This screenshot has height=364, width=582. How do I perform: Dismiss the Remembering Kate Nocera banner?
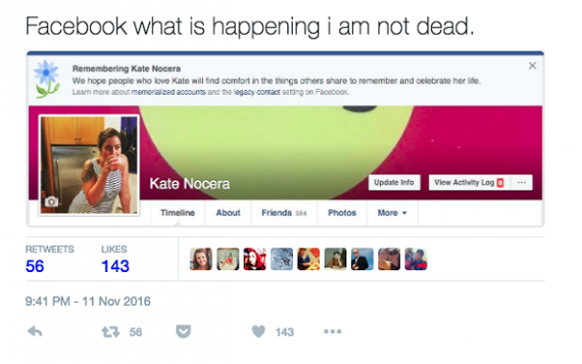(x=532, y=66)
